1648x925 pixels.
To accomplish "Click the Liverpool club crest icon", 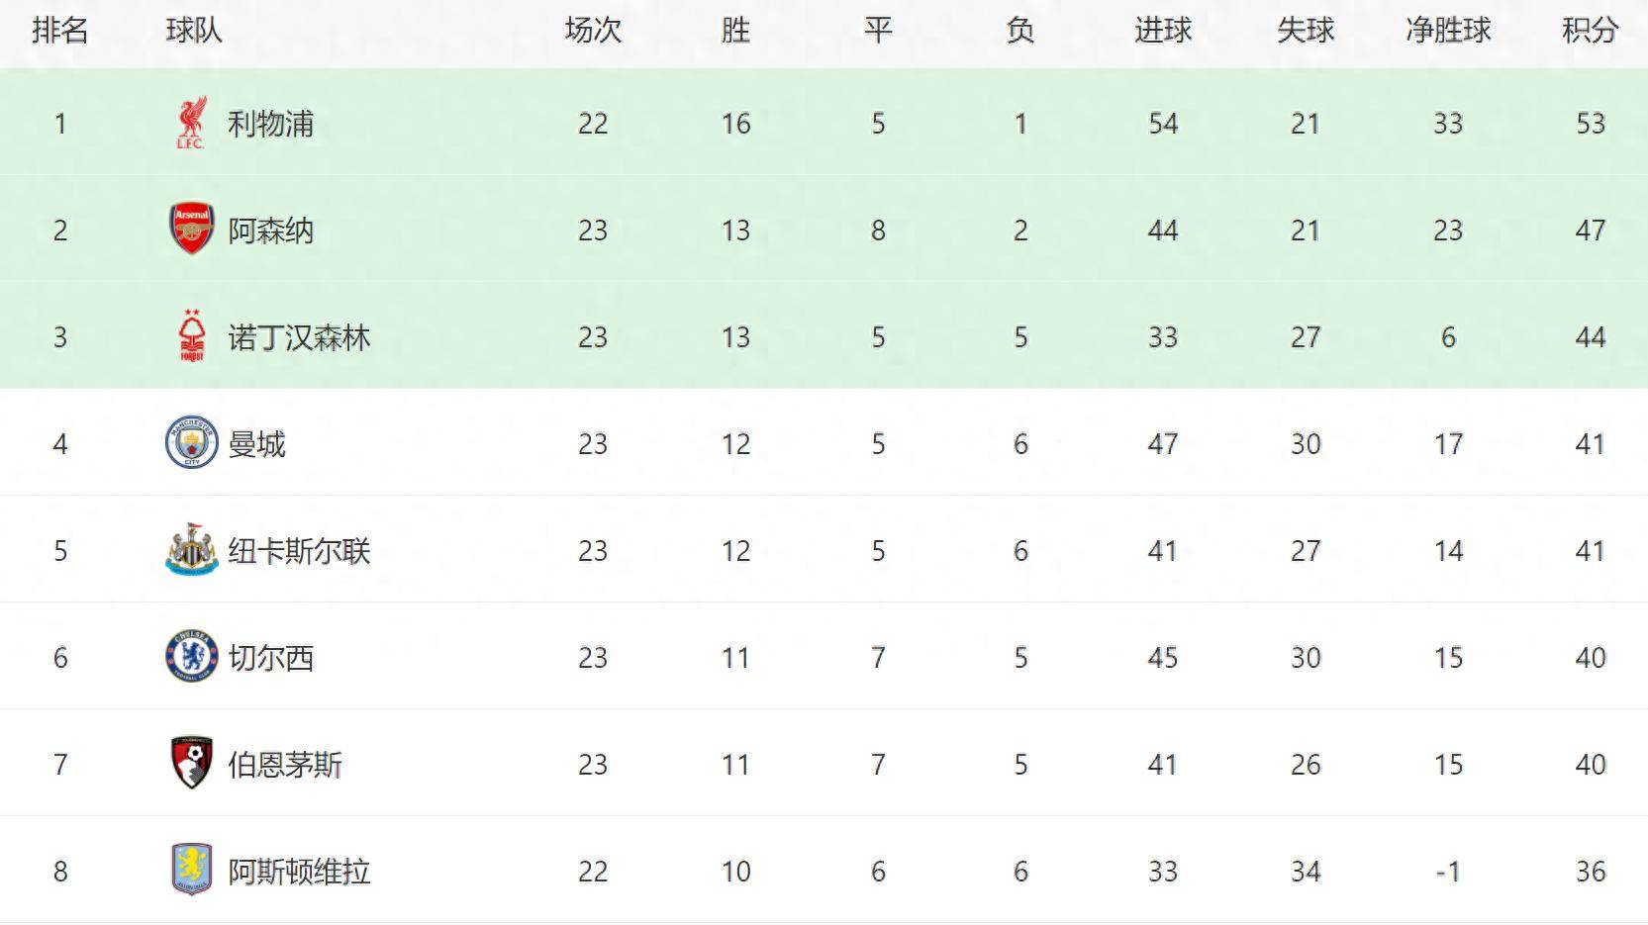I will click(190, 124).
